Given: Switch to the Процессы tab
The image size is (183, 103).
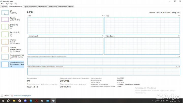Looking at the screenshot, I should 4,6.
